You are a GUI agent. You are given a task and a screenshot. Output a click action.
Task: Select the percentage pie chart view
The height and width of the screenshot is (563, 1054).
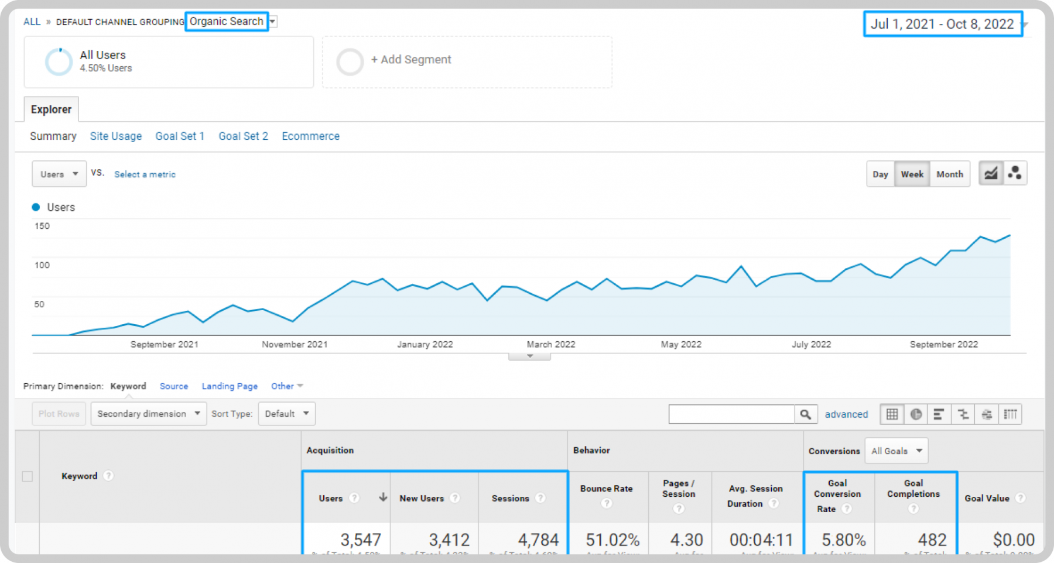tap(916, 414)
